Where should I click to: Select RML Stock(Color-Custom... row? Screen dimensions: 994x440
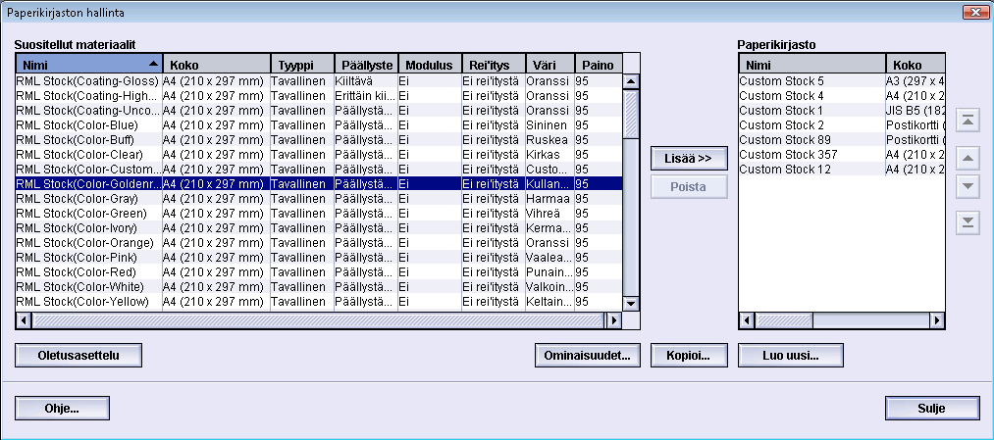pos(319,169)
